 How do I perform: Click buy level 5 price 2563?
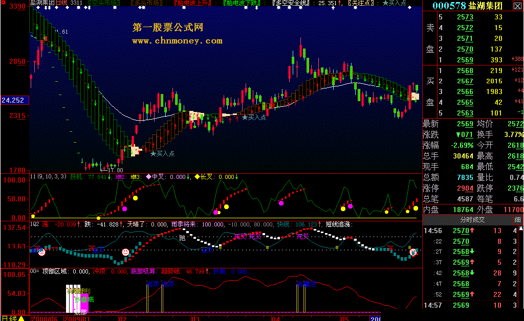pyautogui.click(x=465, y=113)
